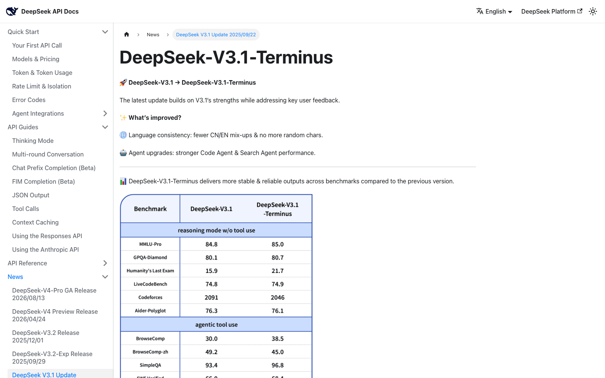Open the English language dropdown
Viewport: 605px width, 378px height.
coord(494,11)
